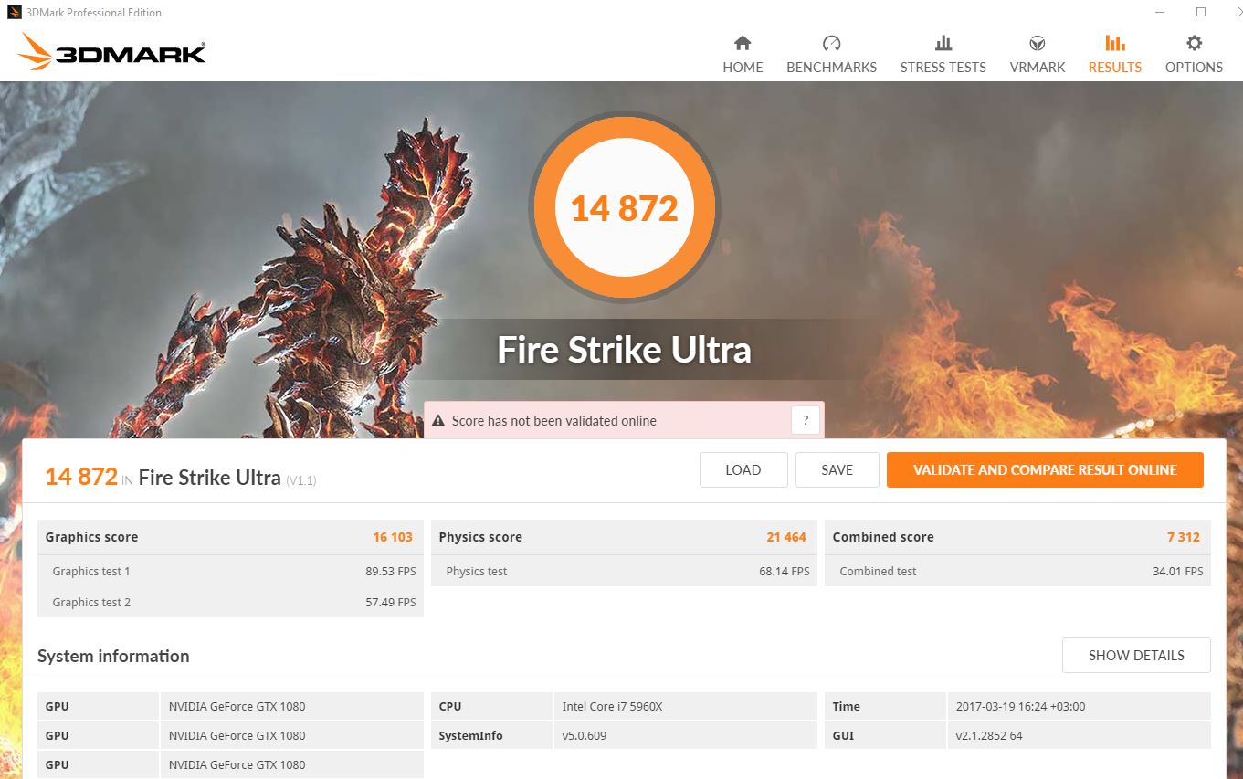This screenshot has height=779, width=1243.
Task: Click the Graphics test 1 row label
Action: pos(91,572)
